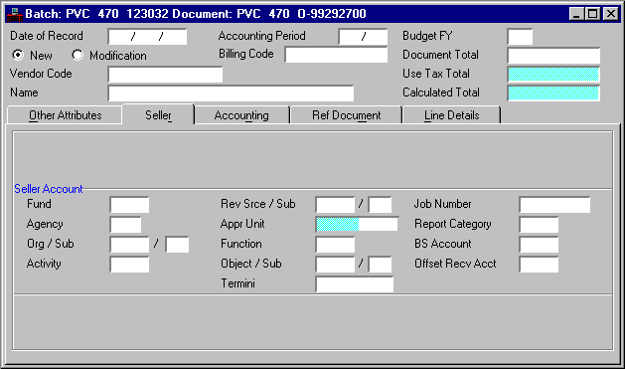625x369 pixels.
Task: Click the Offset Recv Acct field
Action: coord(539,265)
